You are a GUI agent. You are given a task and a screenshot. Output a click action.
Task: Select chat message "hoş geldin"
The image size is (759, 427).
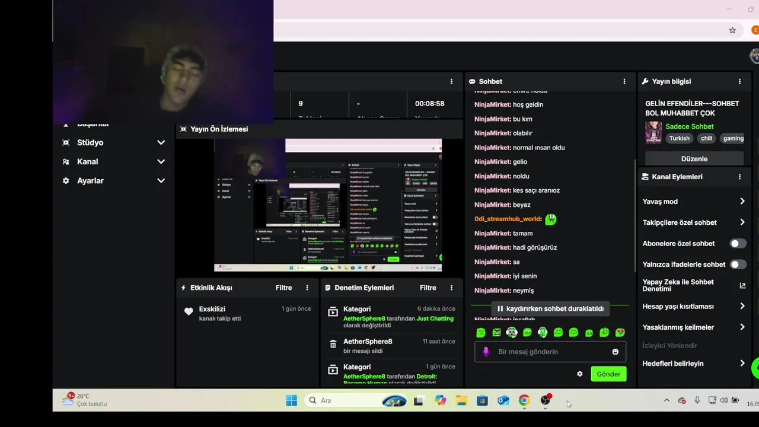pos(528,104)
